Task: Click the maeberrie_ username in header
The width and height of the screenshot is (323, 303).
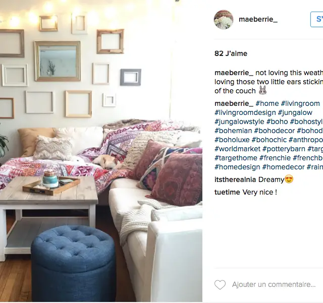Action: (x=258, y=19)
